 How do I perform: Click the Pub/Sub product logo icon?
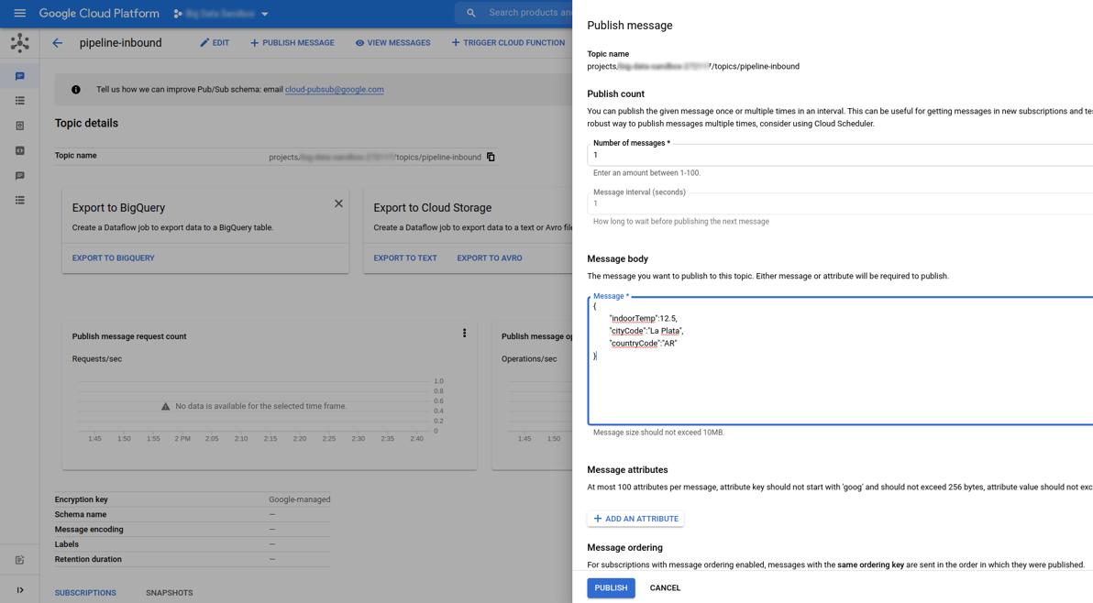(x=19, y=43)
